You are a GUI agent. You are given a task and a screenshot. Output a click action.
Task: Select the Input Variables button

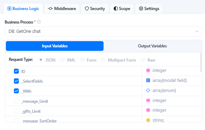55,46
